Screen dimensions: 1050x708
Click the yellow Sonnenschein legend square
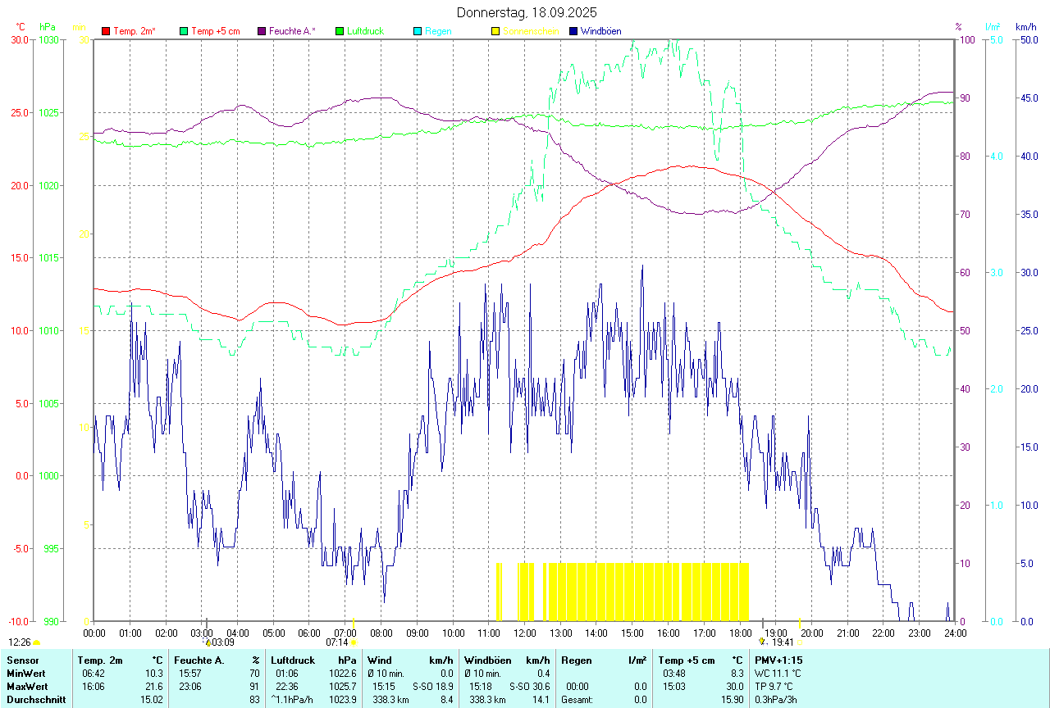pos(495,31)
